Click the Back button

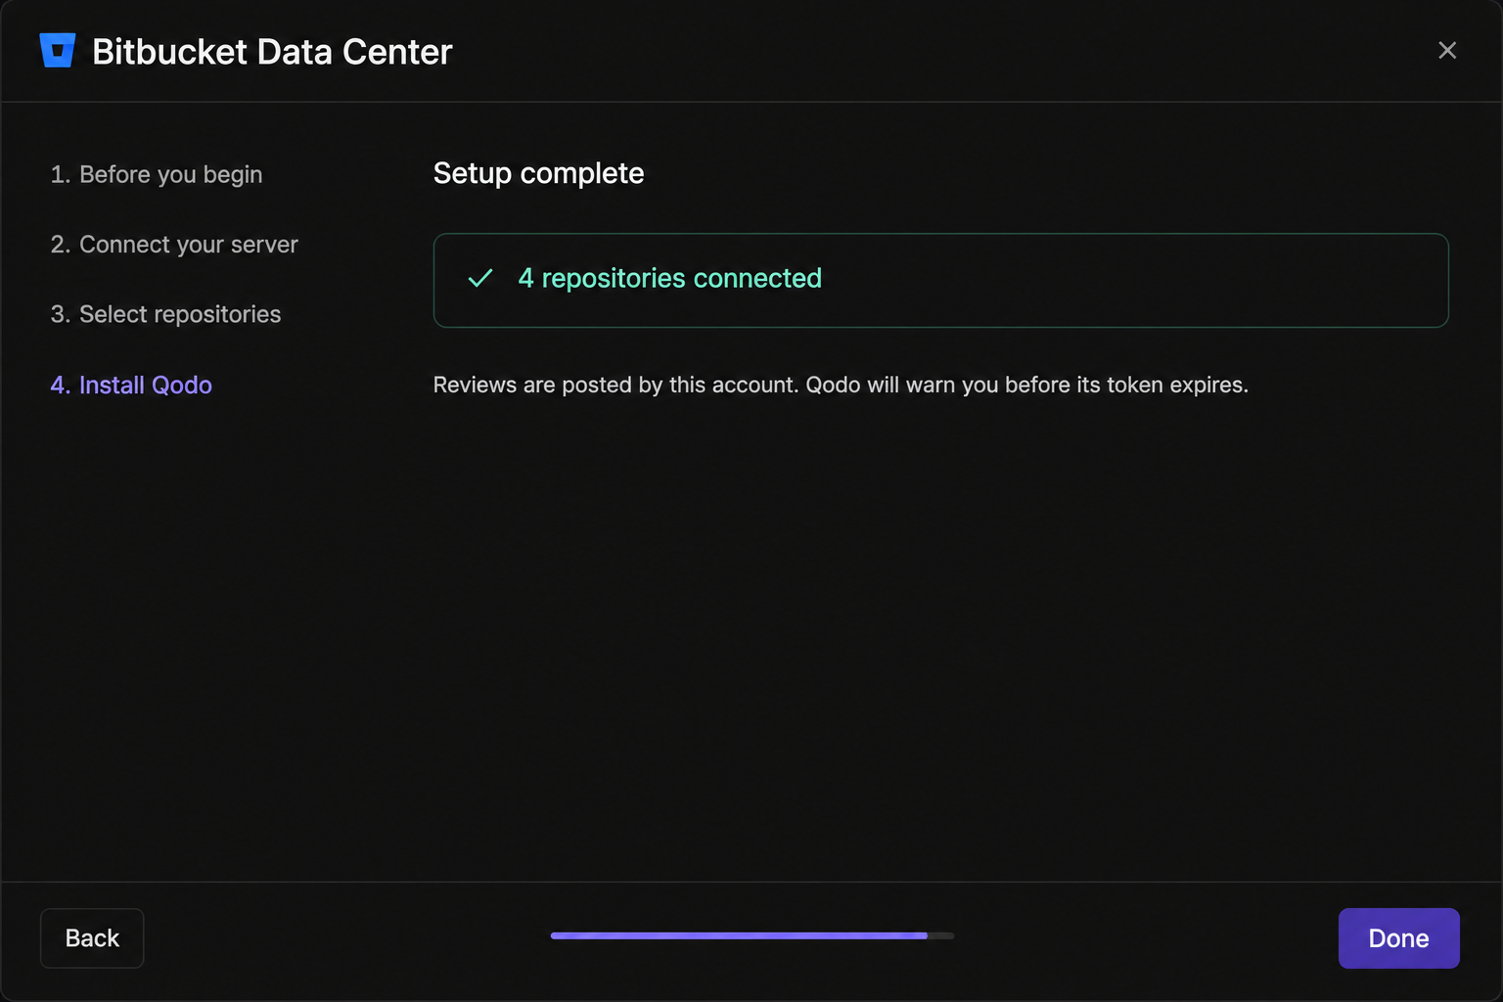[x=92, y=938]
